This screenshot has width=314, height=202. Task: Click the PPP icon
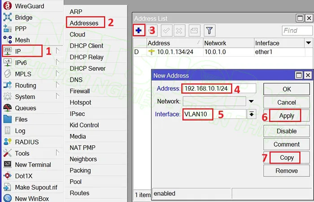8,28
